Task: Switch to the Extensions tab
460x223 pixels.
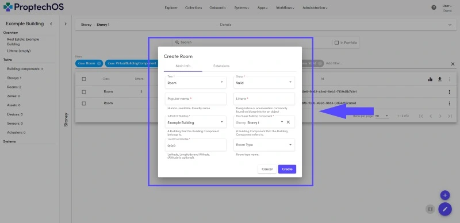Action: (x=221, y=66)
